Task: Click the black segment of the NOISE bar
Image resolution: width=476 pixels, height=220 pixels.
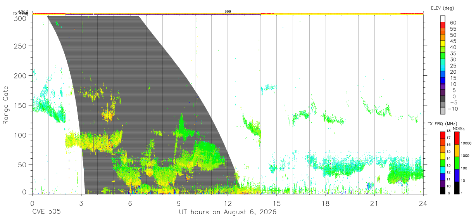Action: [x=457, y=187]
